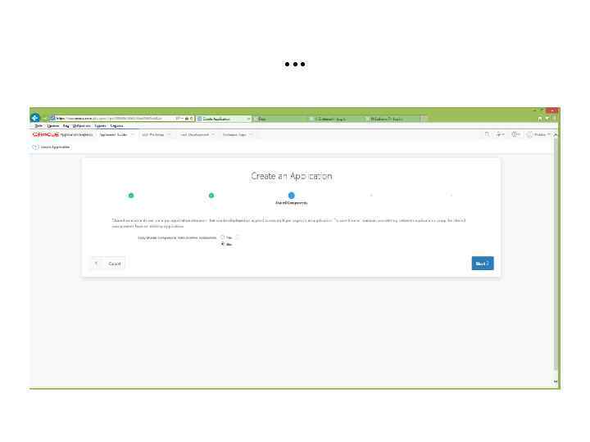
Task: Click the Shared Components step label
Action: click(291, 203)
